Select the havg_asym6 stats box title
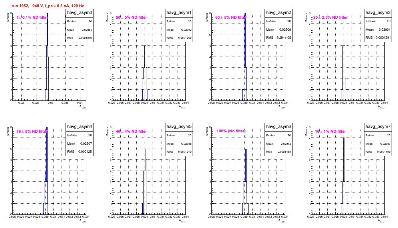This screenshot has width=398, height=228. coord(279,127)
